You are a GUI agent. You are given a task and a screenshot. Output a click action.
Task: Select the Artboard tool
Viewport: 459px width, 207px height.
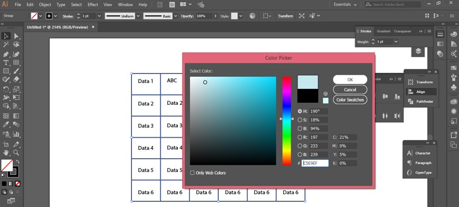pyautogui.click(x=6, y=144)
